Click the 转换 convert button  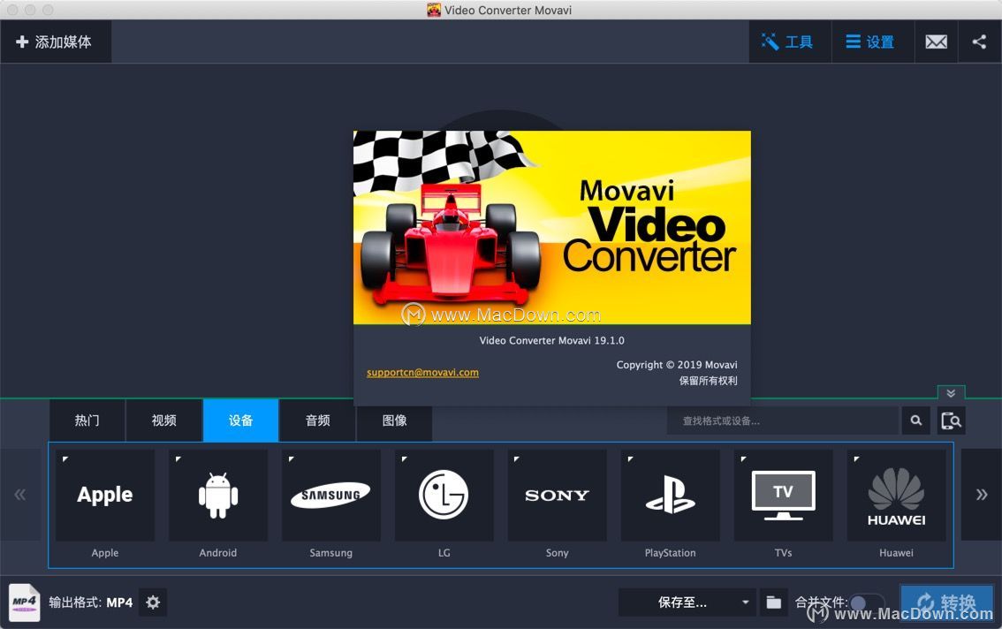[947, 602]
